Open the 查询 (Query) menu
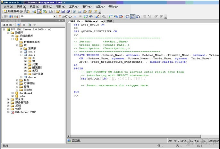Screen dimensions: 220x149 47,7
